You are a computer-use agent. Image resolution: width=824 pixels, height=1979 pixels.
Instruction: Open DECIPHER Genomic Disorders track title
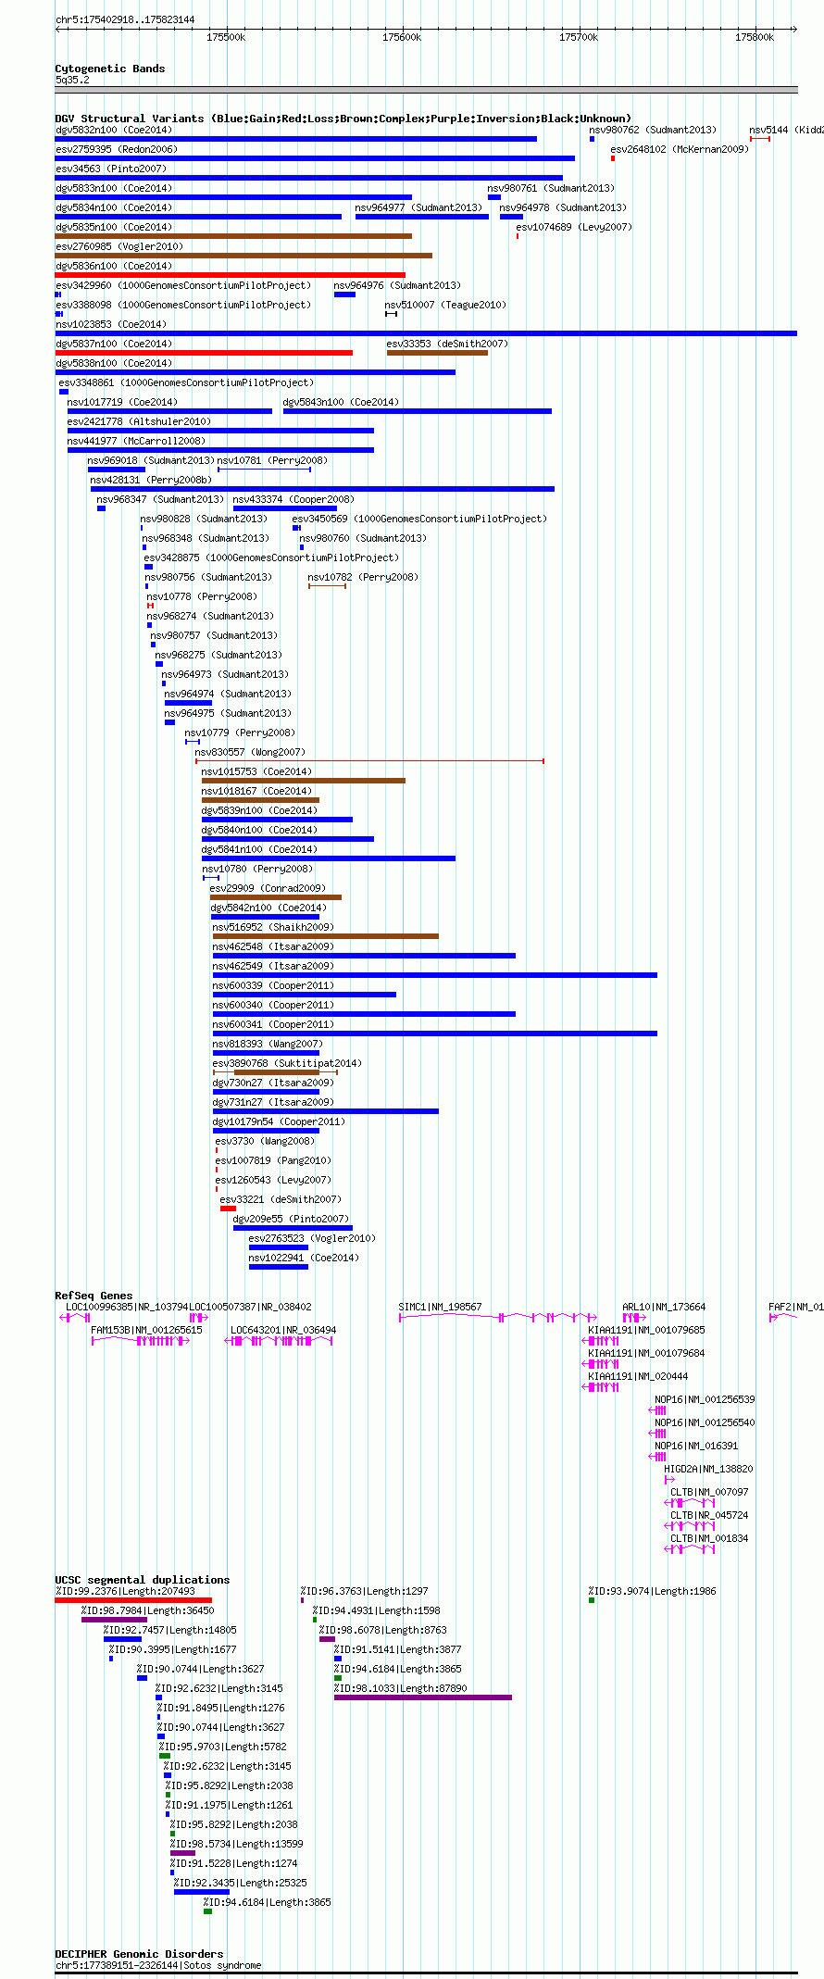tap(139, 1954)
